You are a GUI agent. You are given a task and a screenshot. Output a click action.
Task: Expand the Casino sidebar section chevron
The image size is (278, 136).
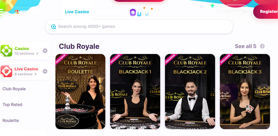(x=45, y=51)
